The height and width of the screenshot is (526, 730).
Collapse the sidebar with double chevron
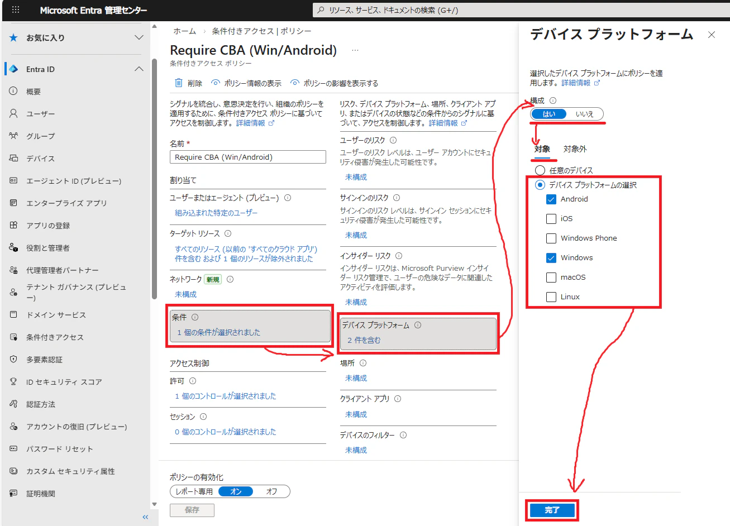click(145, 517)
